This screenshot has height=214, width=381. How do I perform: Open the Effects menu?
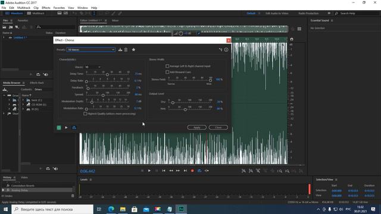click(46, 8)
